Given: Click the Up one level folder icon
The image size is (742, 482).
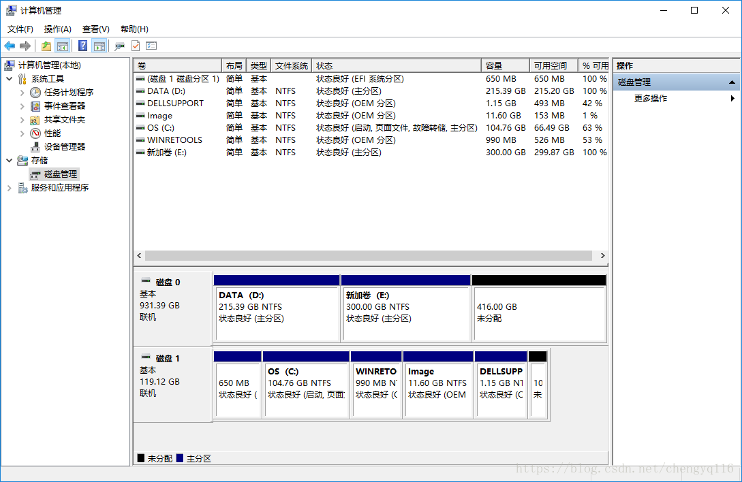Looking at the screenshot, I should tap(46, 46).
